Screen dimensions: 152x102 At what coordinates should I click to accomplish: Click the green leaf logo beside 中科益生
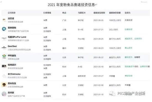(x=4, y=56)
